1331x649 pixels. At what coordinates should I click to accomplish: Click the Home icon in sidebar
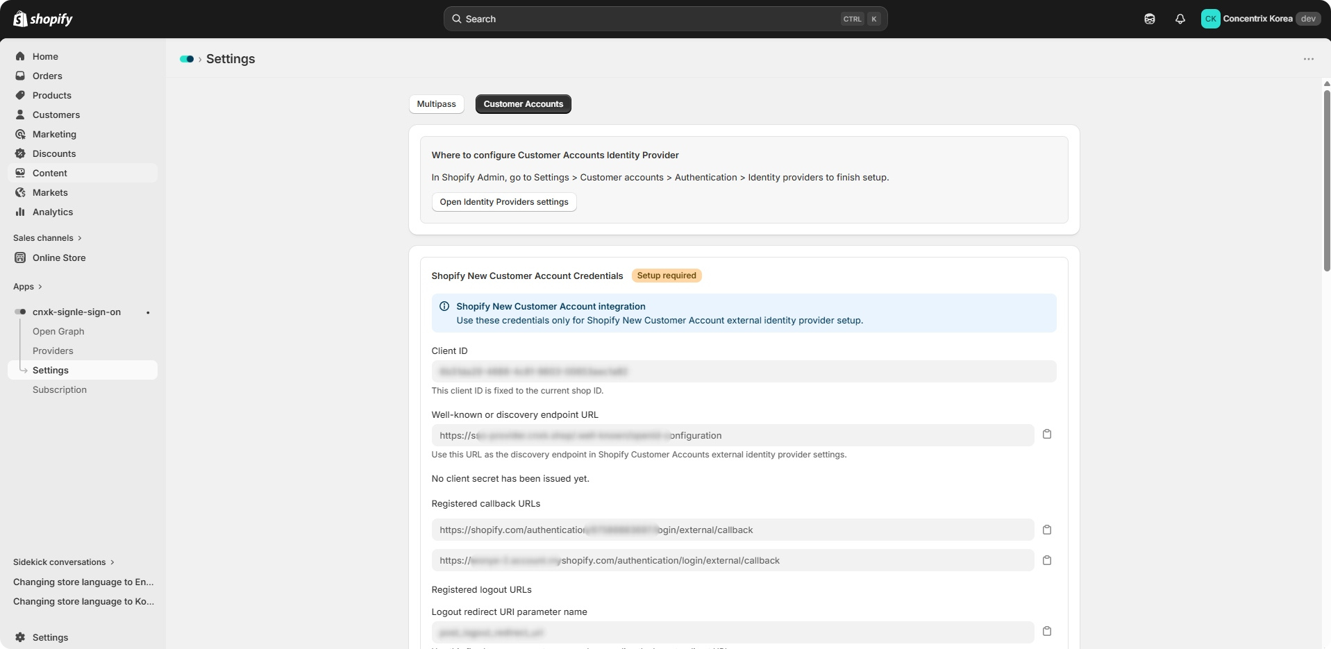(20, 56)
